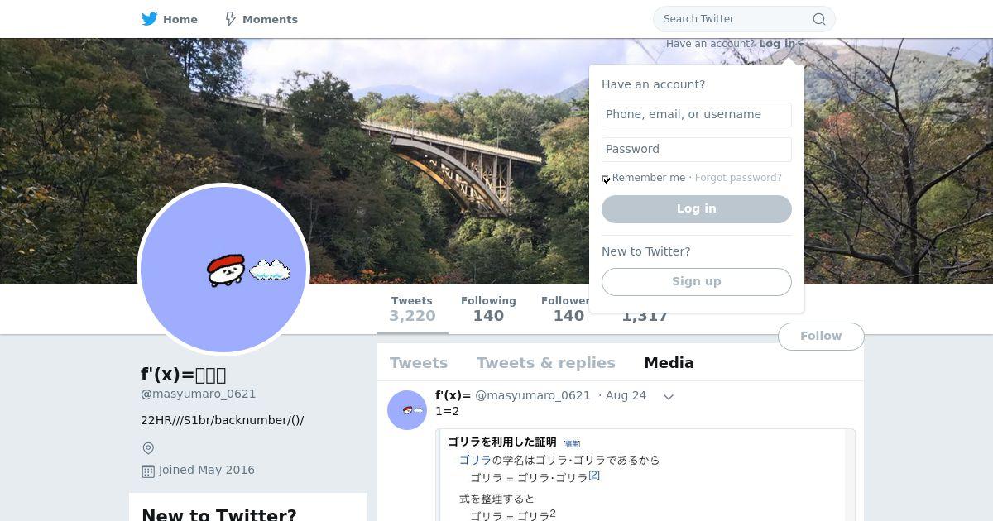
Task: Open the large sushi profile avatar
Action: (x=223, y=269)
